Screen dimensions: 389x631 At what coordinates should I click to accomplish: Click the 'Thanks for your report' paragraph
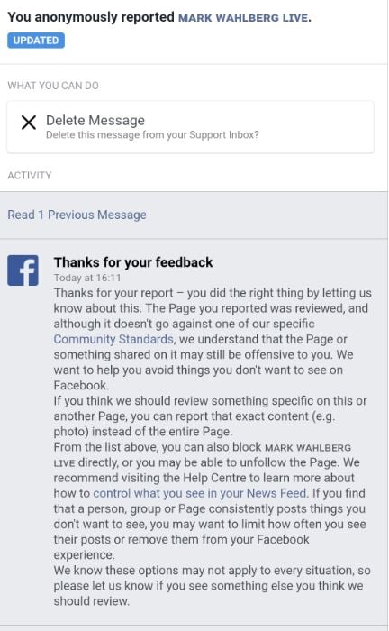pyautogui.click(x=213, y=339)
